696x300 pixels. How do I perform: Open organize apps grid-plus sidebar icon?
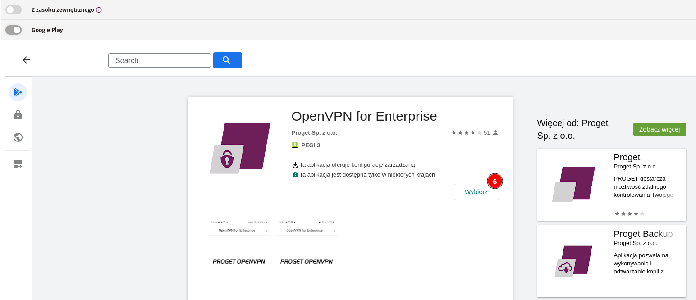click(x=18, y=164)
